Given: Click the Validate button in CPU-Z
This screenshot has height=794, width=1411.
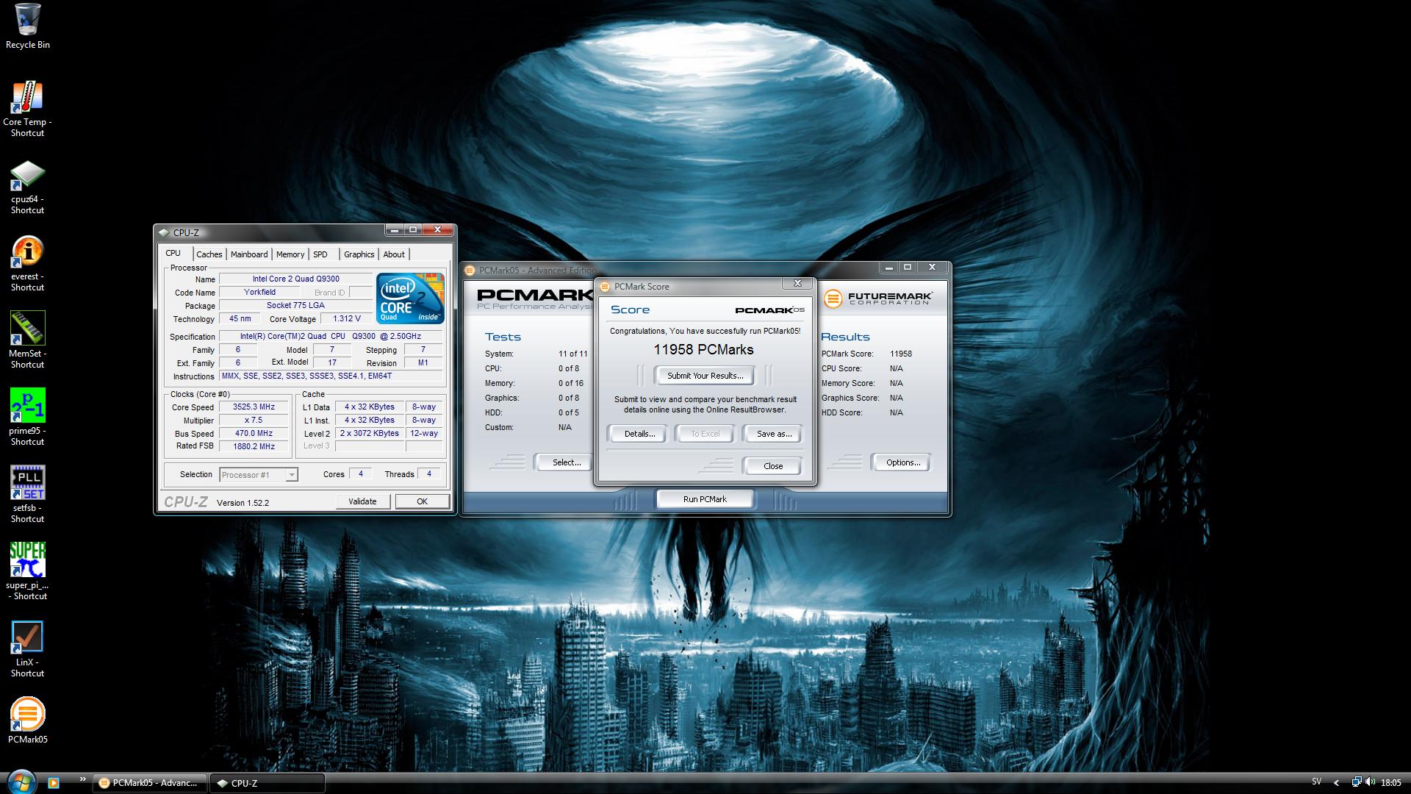Looking at the screenshot, I should (x=362, y=501).
